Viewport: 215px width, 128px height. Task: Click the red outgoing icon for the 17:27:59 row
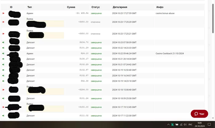(x=3, y=13)
